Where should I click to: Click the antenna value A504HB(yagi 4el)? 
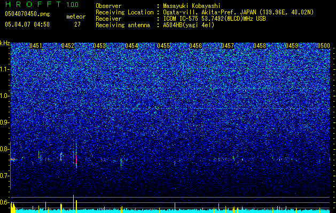tap(189, 25)
